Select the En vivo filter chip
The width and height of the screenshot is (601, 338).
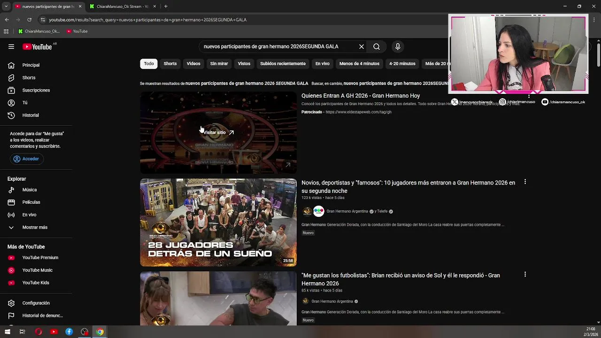point(322,63)
